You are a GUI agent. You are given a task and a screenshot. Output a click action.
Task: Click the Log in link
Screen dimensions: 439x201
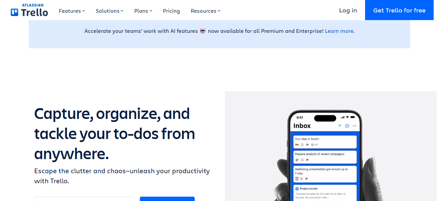coord(348,10)
